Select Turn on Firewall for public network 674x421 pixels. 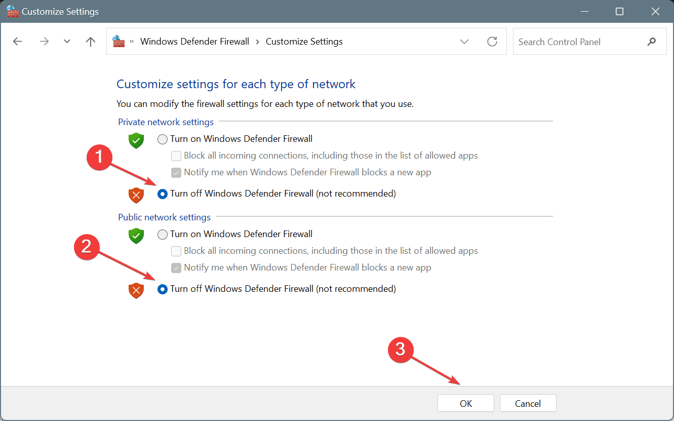point(163,234)
